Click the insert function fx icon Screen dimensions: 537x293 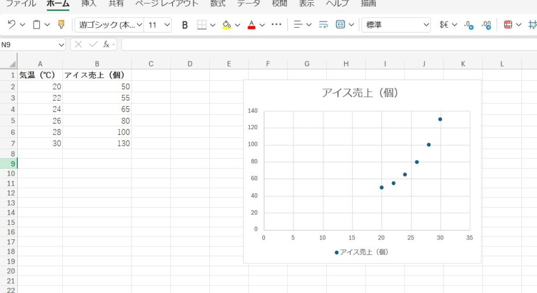tap(106, 45)
